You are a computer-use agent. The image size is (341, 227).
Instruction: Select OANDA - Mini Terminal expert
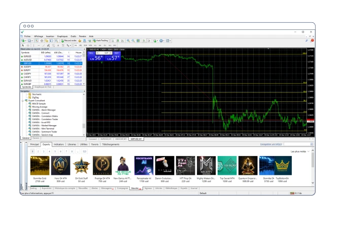click(x=43, y=129)
